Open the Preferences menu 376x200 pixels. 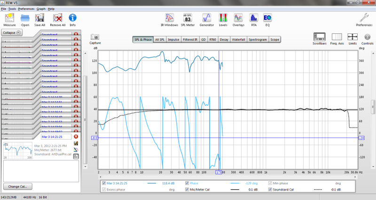26,9
